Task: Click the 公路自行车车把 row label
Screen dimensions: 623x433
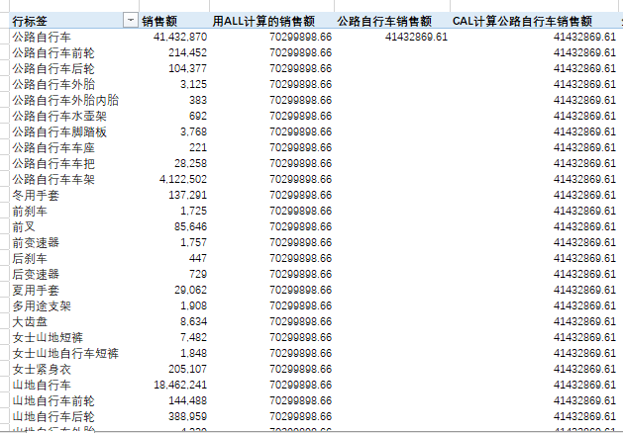Action: point(53,164)
